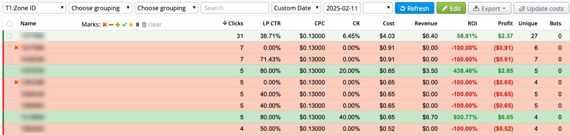Check the row with 71.43% LP CTR
This screenshot has height=135, width=570.
pyautogui.click(x=9, y=59)
